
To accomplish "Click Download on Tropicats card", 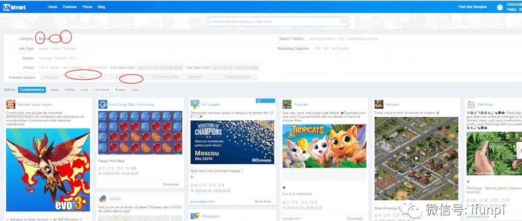I will click(x=355, y=218).
